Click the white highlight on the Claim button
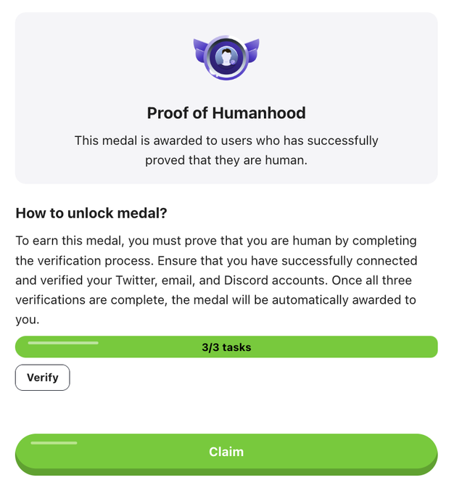 coord(54,442)
